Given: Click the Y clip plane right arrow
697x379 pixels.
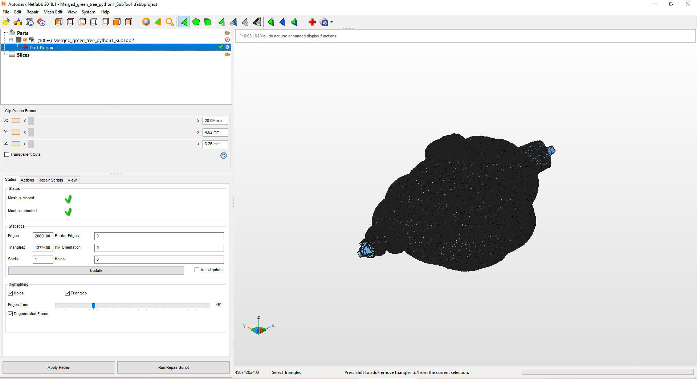Looking at the screenshot, I should point(198,132).
